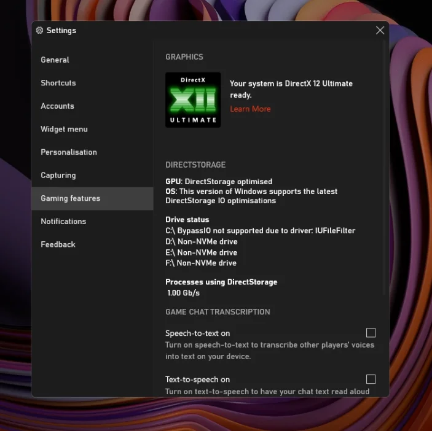432x431 pixels.
Task: Go to the Accounts section
Action: (x=92, y=106)
